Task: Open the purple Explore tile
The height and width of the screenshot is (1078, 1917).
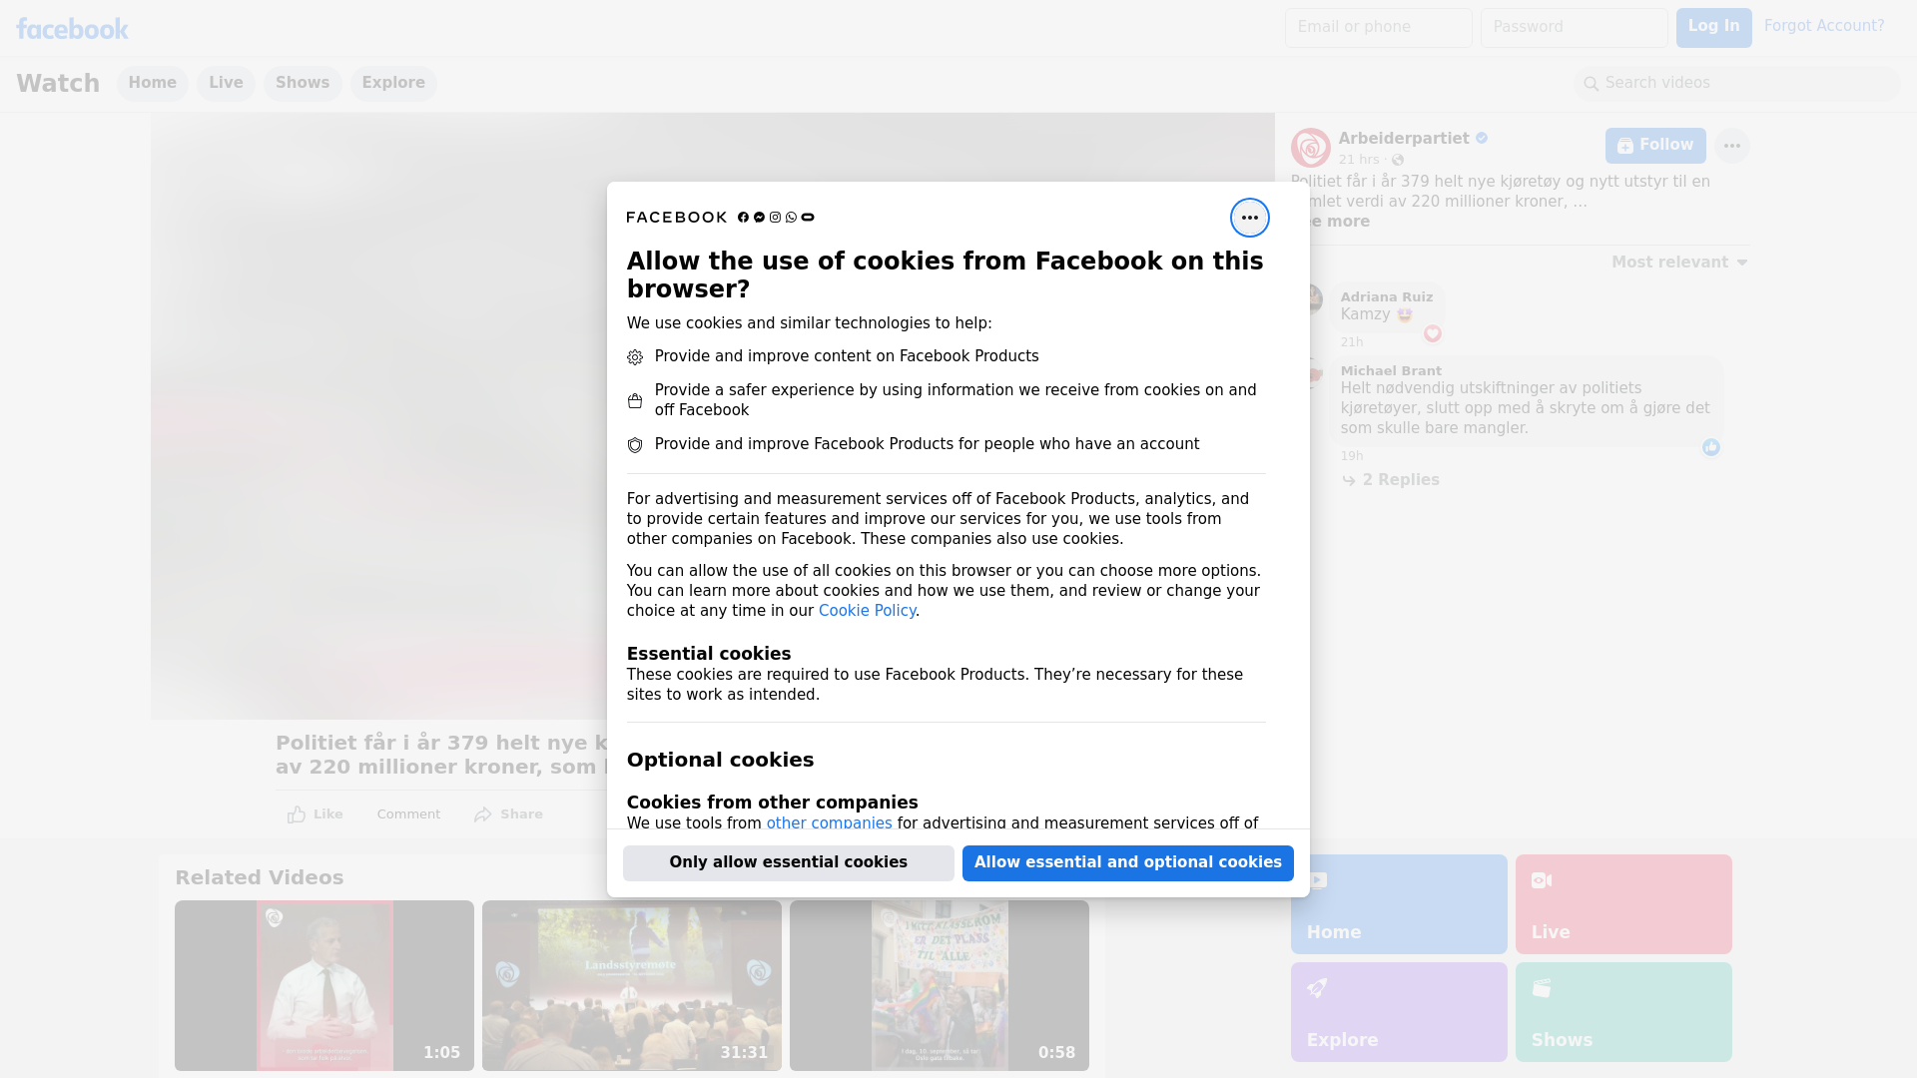Action: 1398,1012
